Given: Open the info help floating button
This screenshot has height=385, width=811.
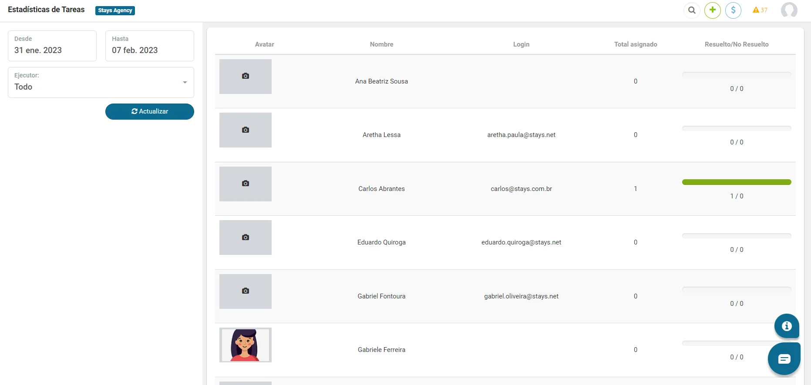Looking at the screenshot, I should 787,326.
